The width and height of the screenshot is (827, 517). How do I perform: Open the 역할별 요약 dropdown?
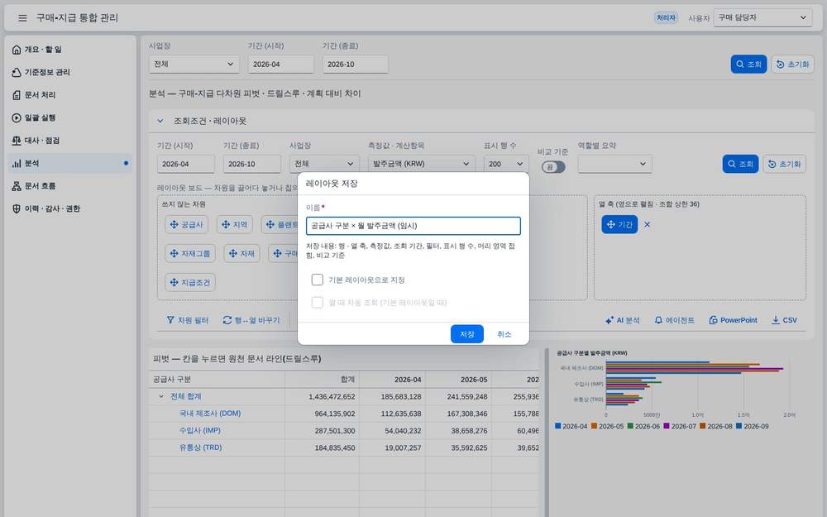click(614, 164)
